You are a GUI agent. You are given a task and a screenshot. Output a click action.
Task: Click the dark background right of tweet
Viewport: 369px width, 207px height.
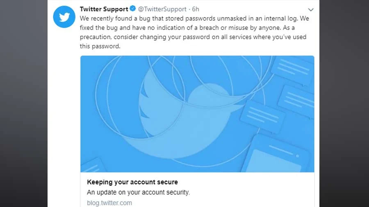(x=344, y=103)
